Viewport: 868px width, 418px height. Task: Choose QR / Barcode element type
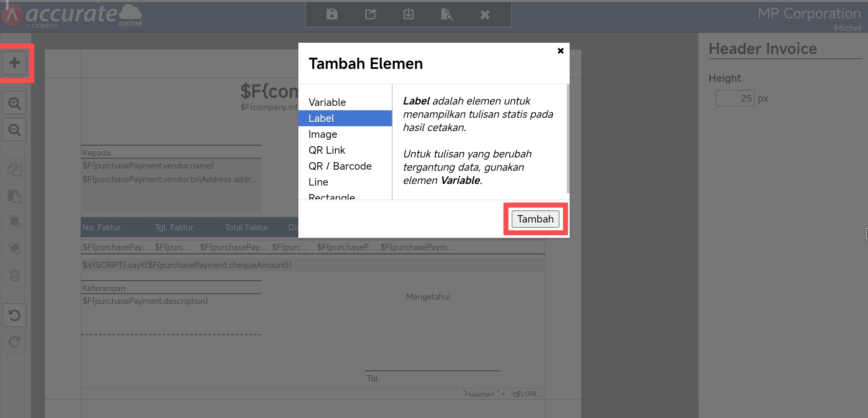point(340,166)
